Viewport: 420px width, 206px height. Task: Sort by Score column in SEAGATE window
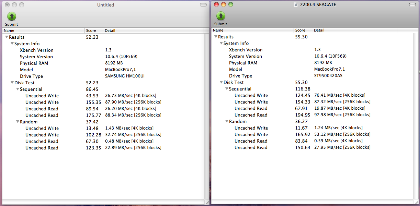click(x=303, y=30)
